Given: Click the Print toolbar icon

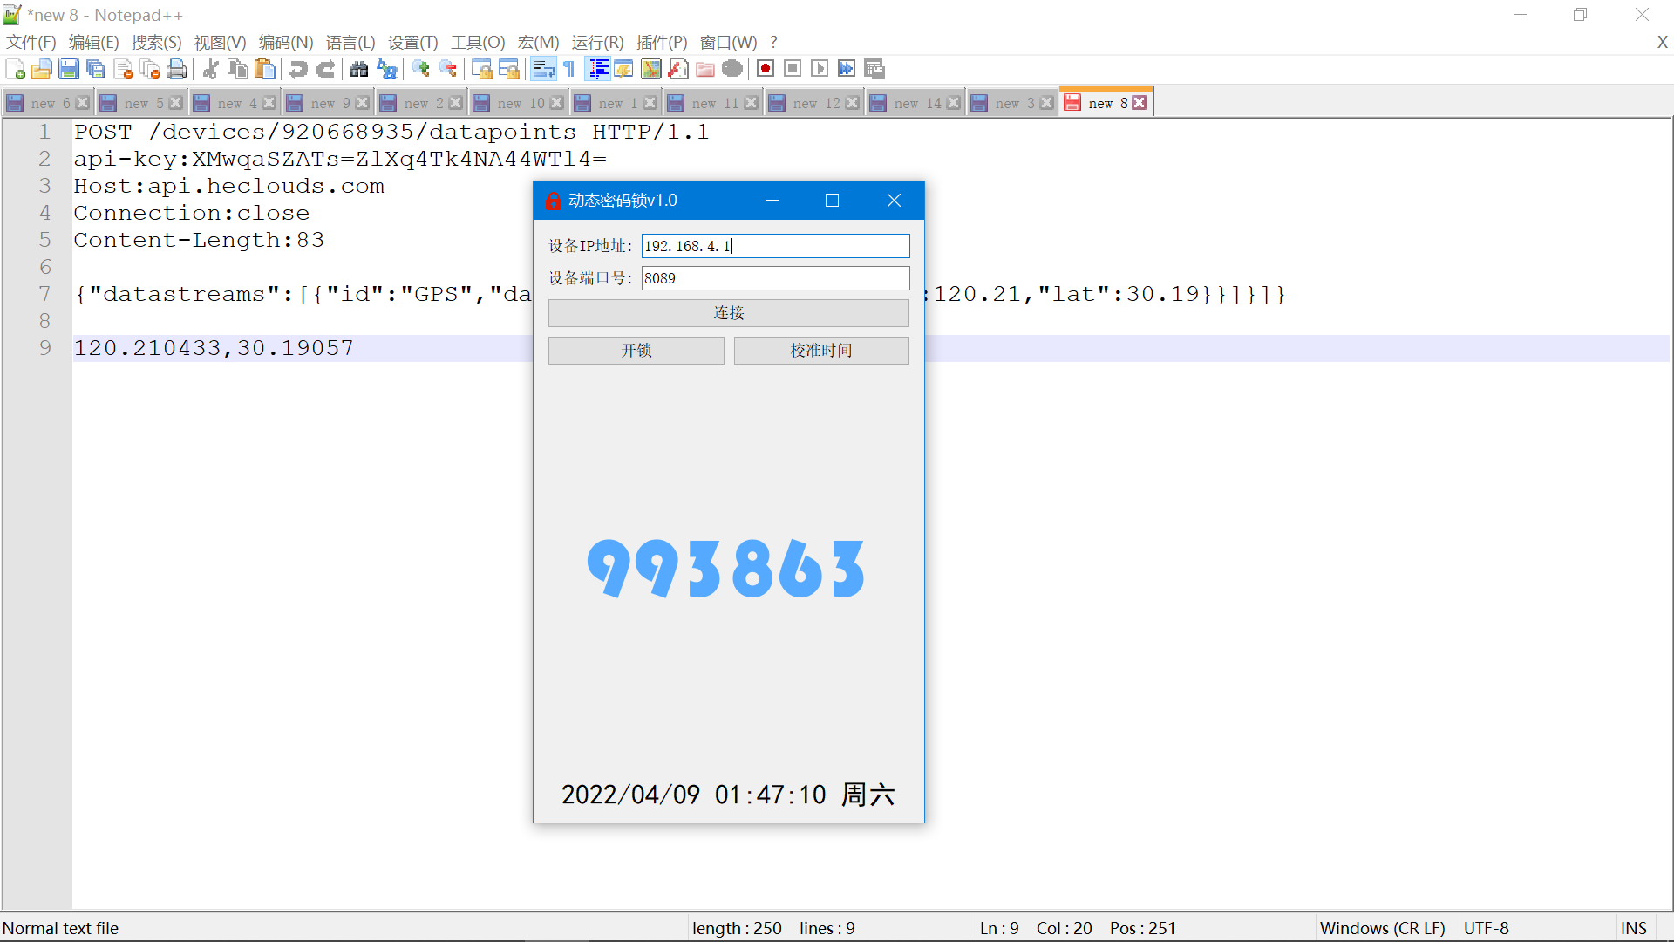Looking at the screenshot, I should click(177, 69).
